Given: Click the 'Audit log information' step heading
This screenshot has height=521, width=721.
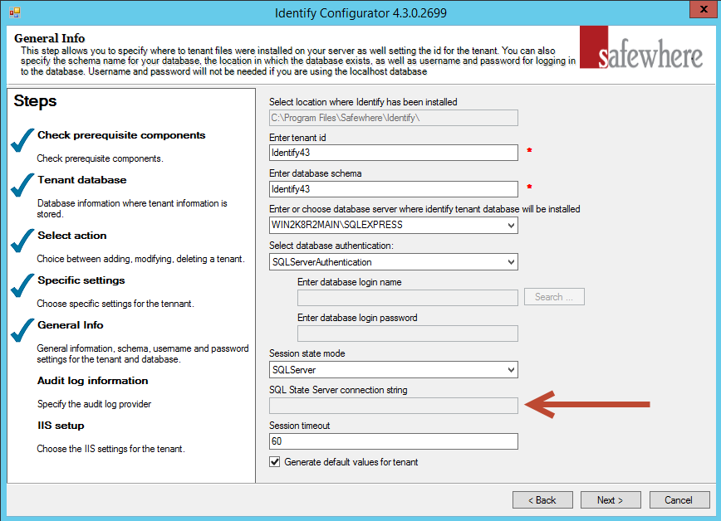Looking at the screenshot, I should click(x=93, y=381).
